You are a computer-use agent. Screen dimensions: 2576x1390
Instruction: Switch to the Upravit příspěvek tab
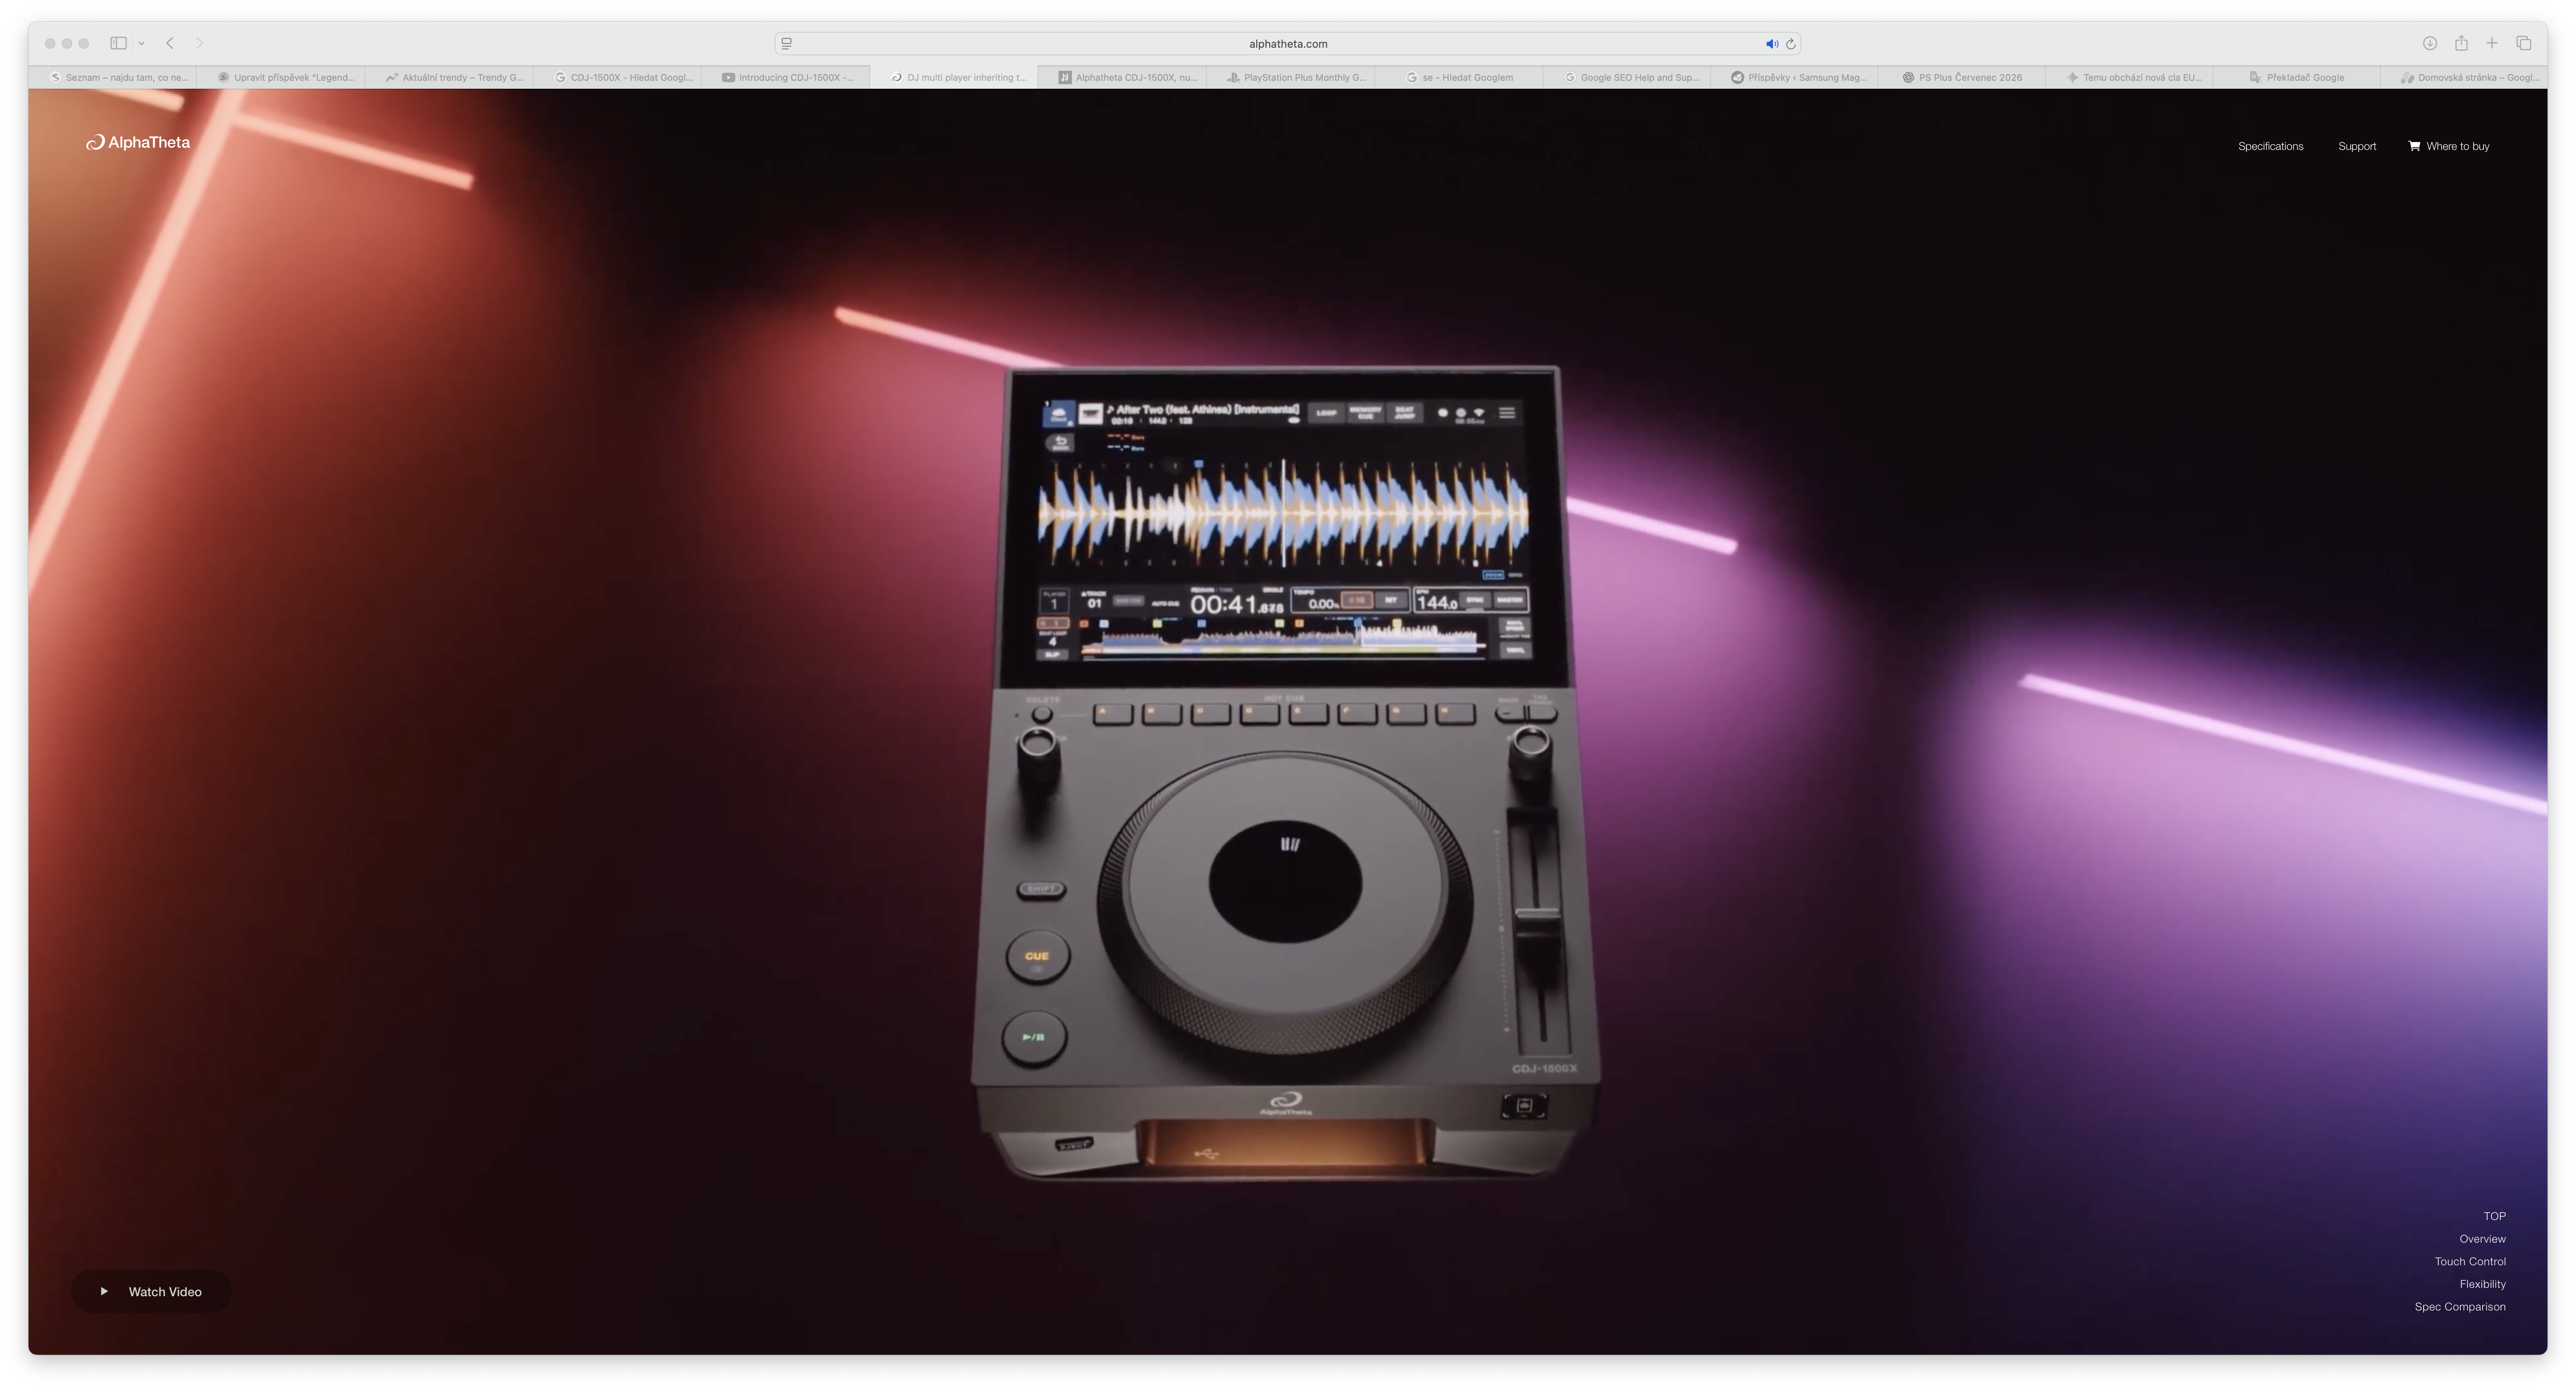tap(281, 77)
